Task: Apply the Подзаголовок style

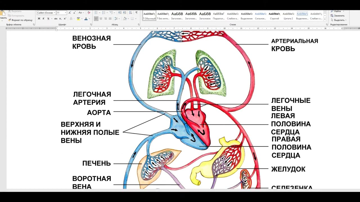Action: click(x=219, y=16)
